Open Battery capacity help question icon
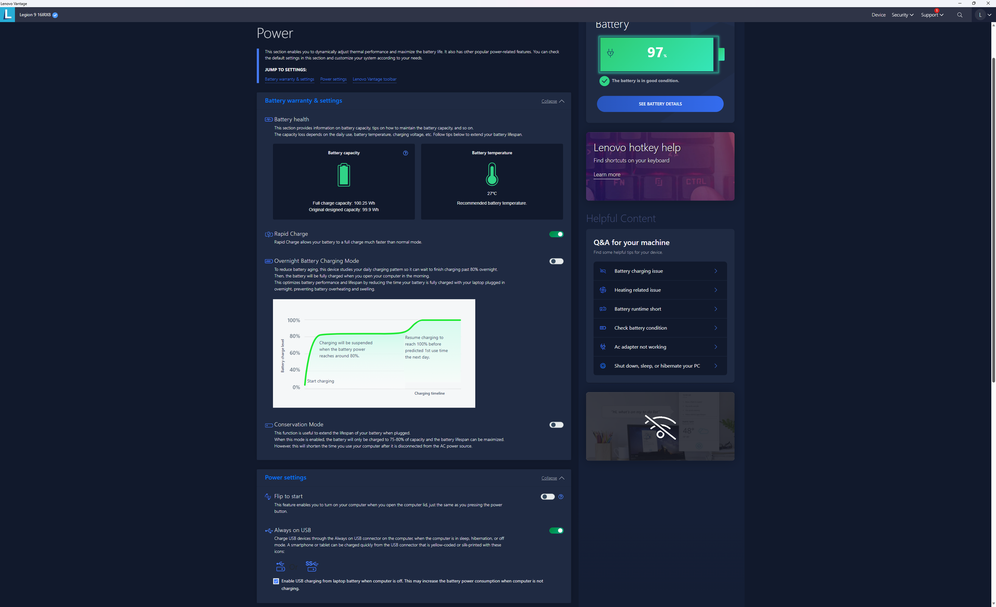 [x=406, y=153]
